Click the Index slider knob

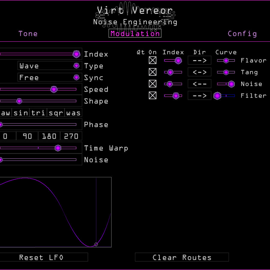[x=76, y=54]
